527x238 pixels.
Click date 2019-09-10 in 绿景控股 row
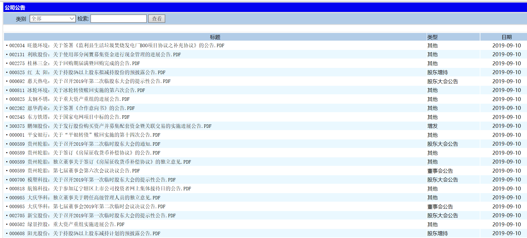pos(507,224)
